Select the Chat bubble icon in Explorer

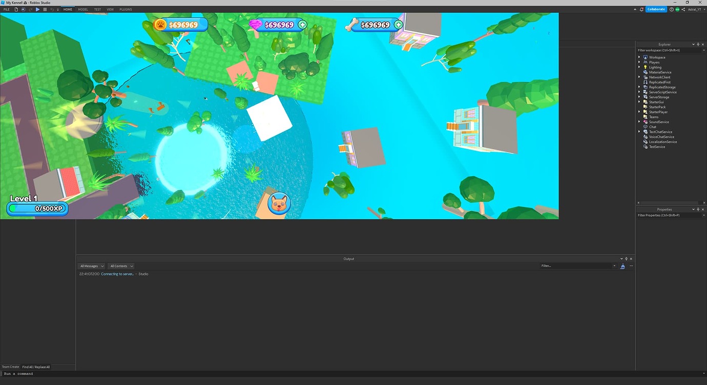(645, 127)
